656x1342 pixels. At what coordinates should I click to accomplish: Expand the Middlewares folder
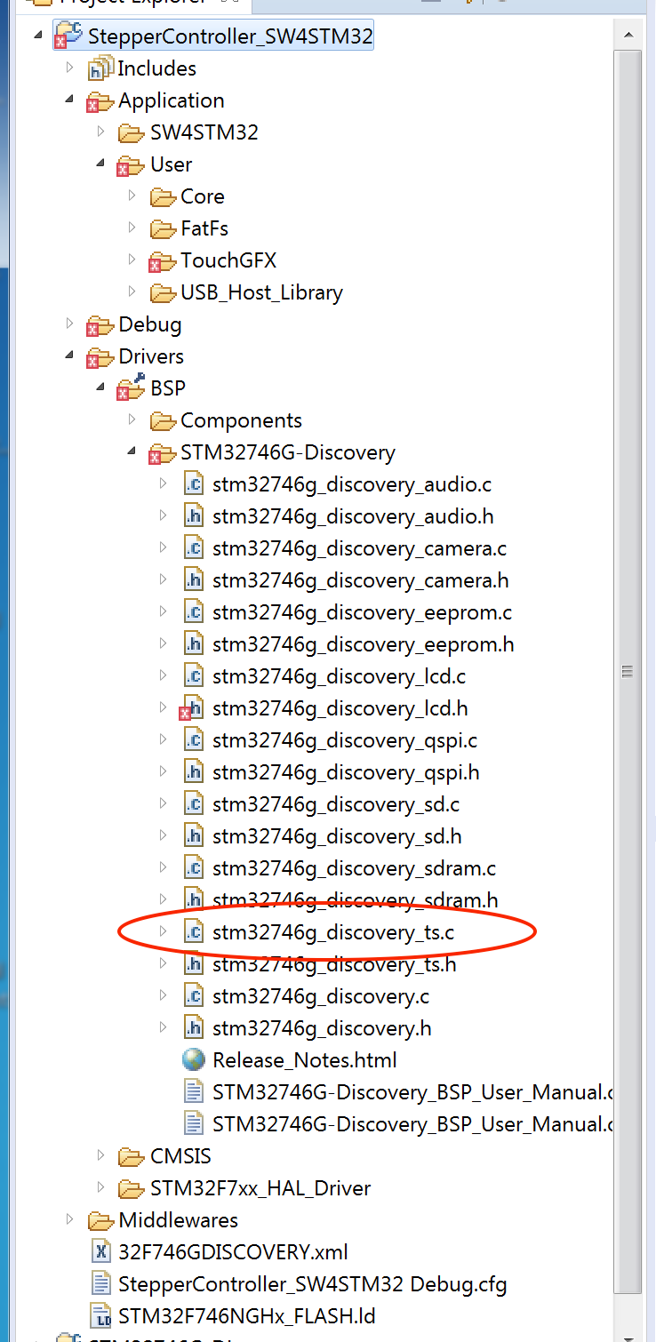(x=69, y=1220)
